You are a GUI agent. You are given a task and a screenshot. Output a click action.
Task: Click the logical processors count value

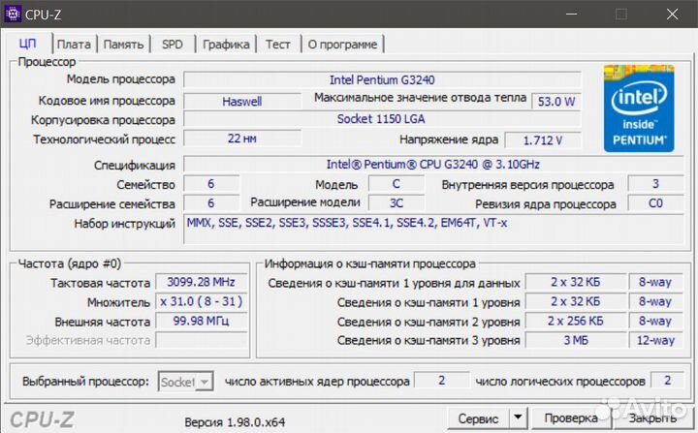[x=667, y=381]
